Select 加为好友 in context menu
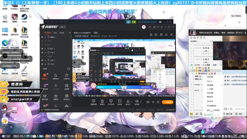 [x=210, y=101]
